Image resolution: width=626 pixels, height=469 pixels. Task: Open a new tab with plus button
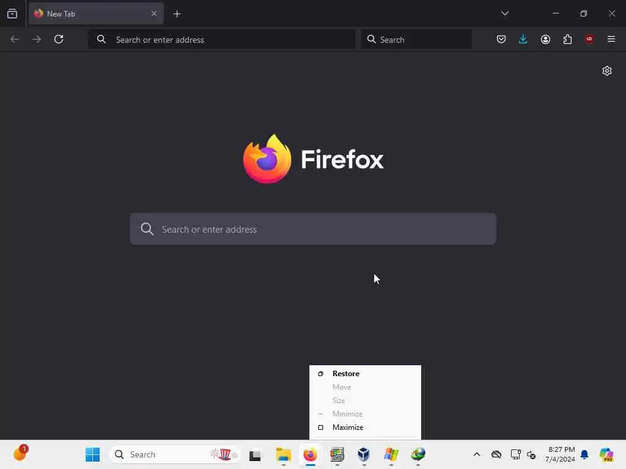coord(177,14)
